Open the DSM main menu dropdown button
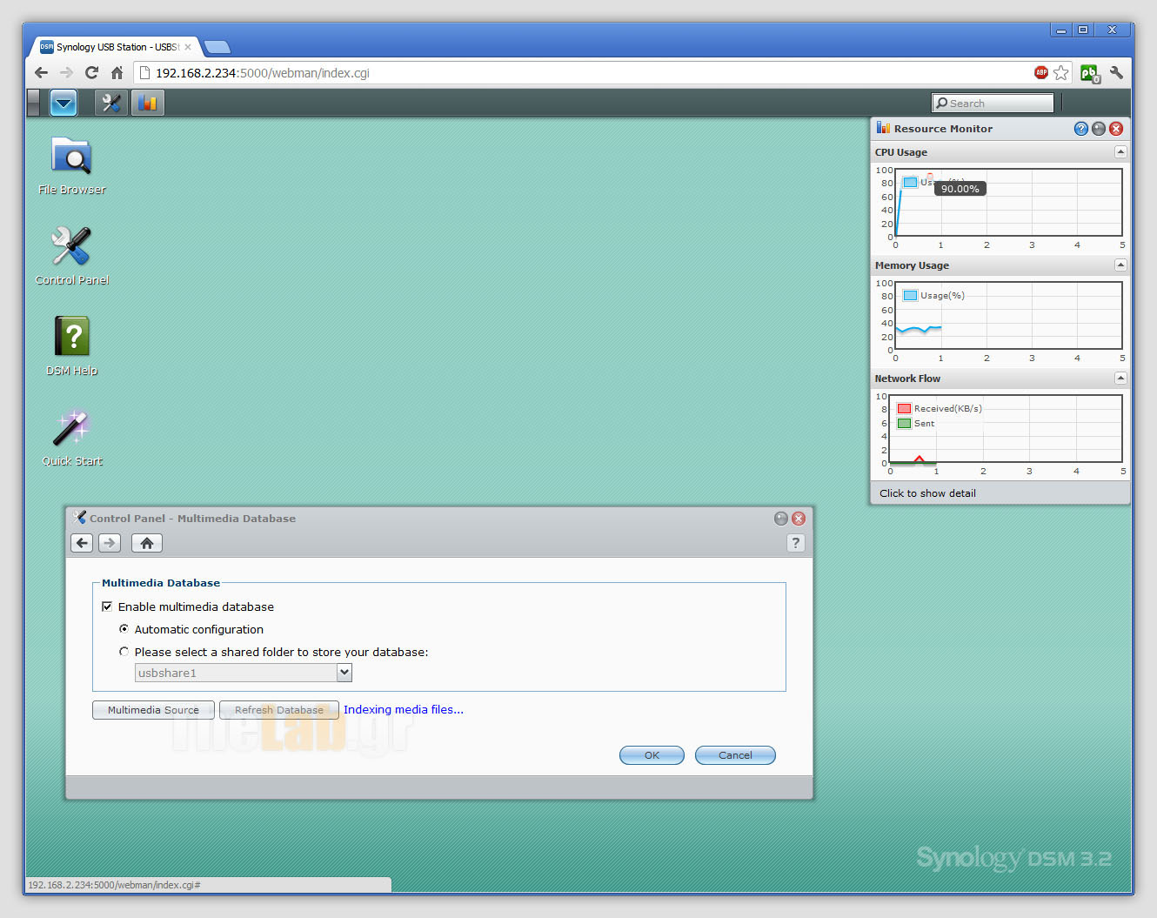 click(x=64, y=103)
